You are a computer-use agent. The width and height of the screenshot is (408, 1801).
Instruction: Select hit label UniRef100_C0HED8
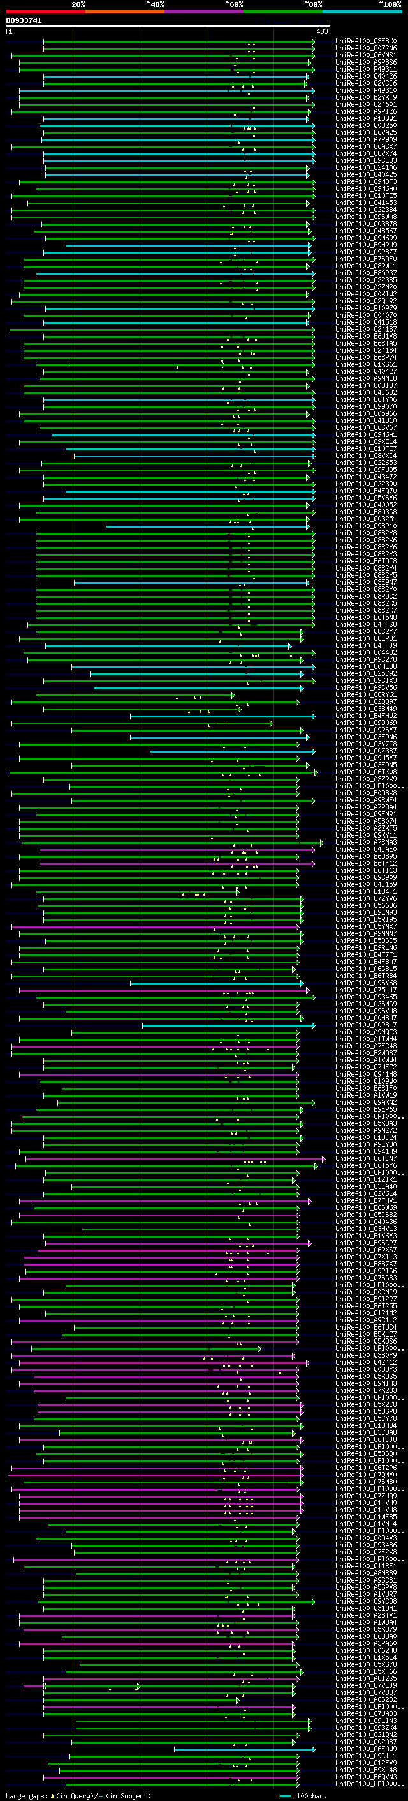pyautogui.click(x=366, y=667)
